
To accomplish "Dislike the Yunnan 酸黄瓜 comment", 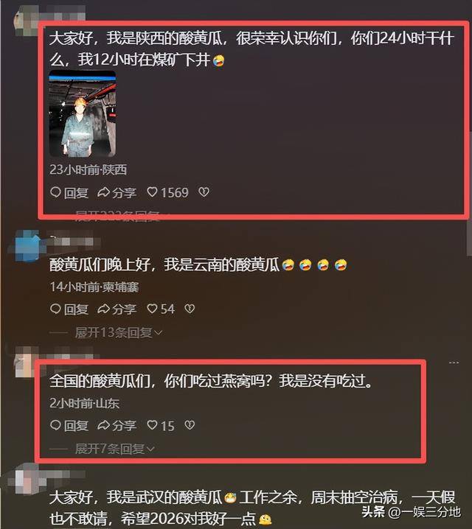I will coord(190,309).
